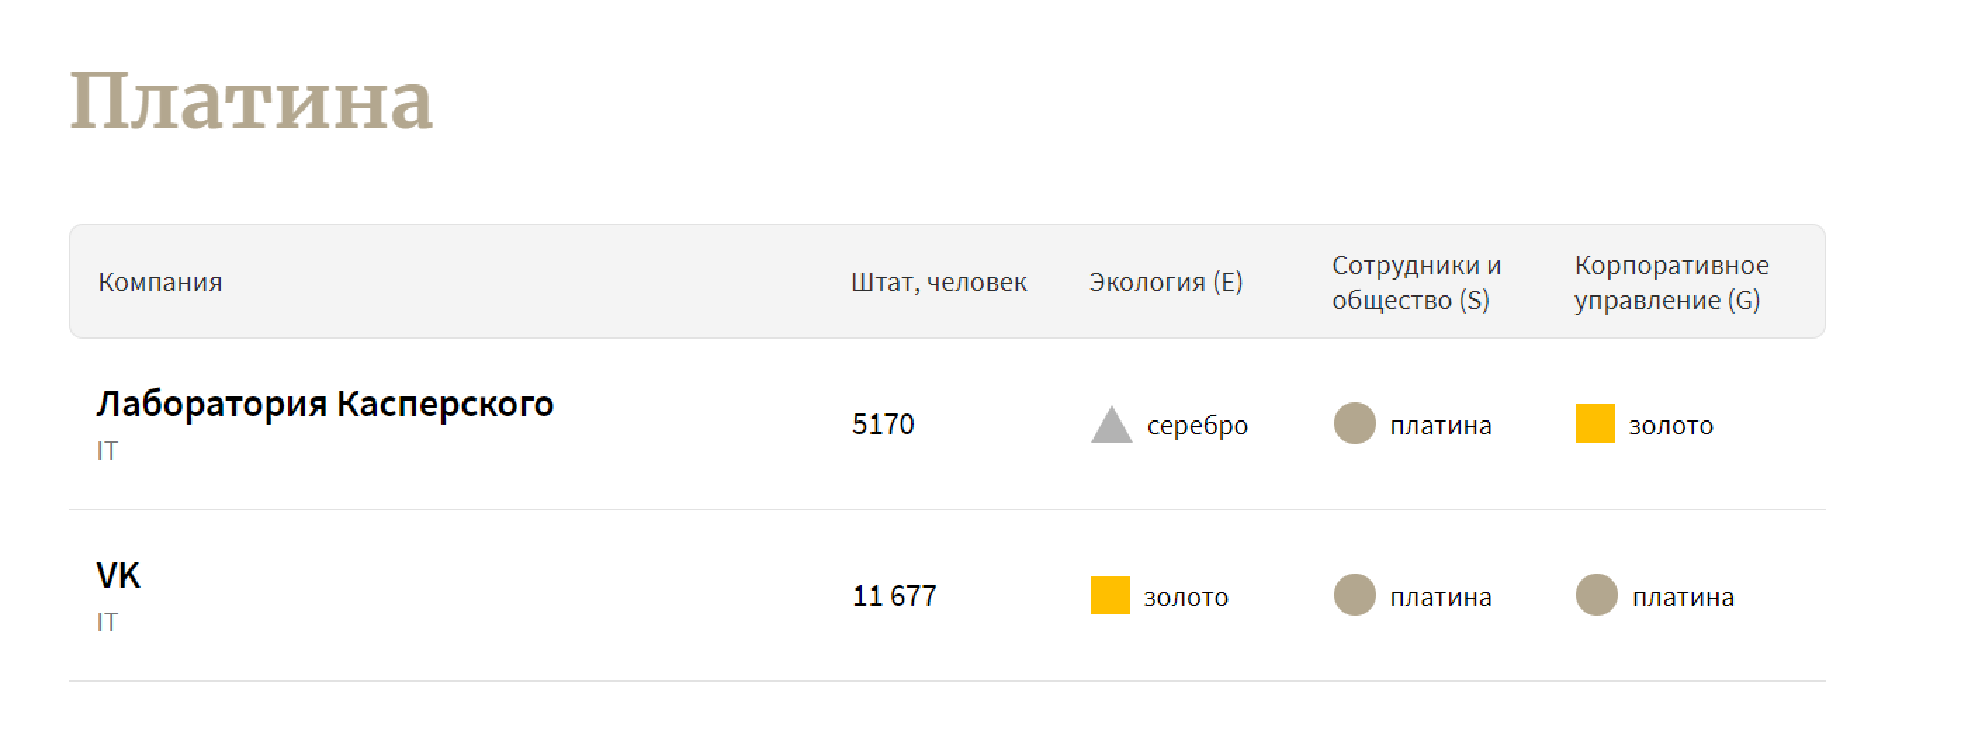Click Kaspersky's platinum circle in the Сотрудники и общество column
Screen dimensions: 1968x755
click(1354, 423)
